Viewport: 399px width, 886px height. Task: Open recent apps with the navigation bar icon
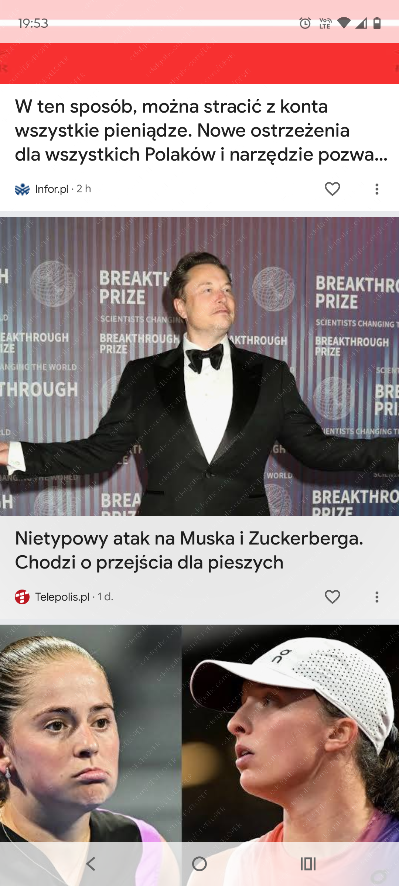(x=308, y=864)
